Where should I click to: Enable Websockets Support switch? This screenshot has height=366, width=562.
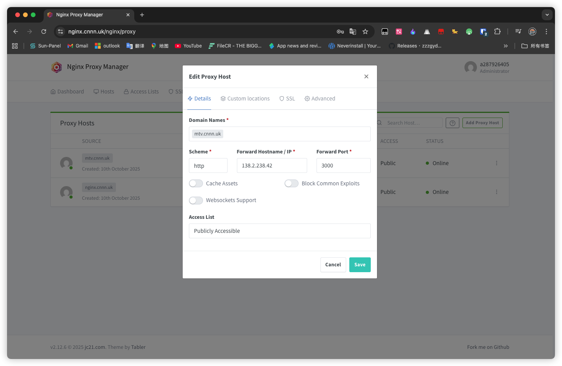[x=196, y=200]
